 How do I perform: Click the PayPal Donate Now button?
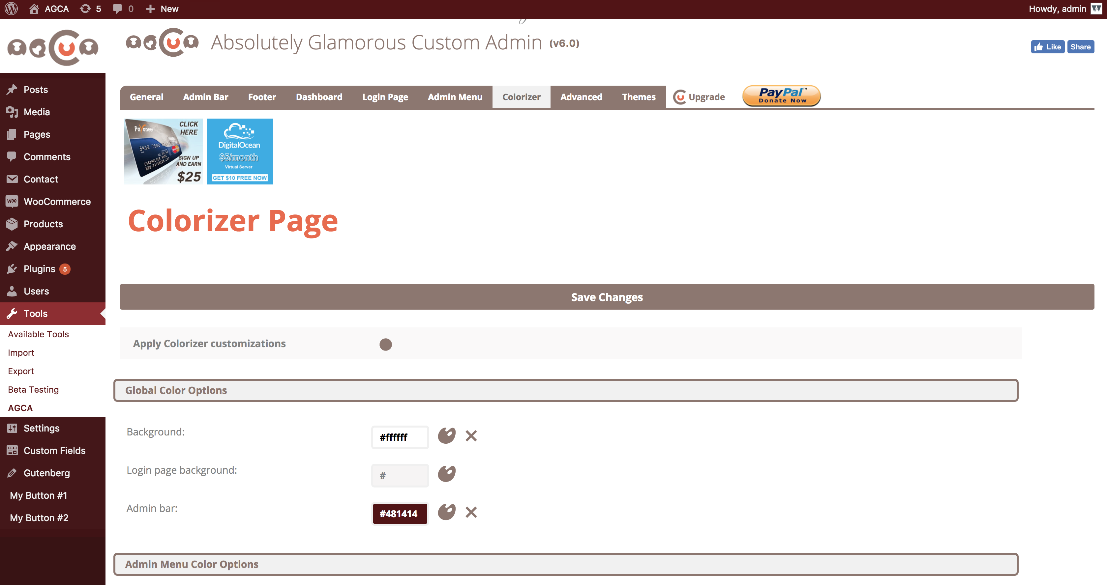click(x=781, y=95)
